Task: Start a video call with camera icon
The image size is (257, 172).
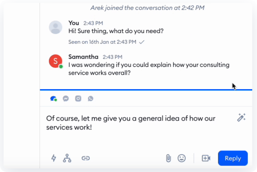Action: (x=206, y=158)
